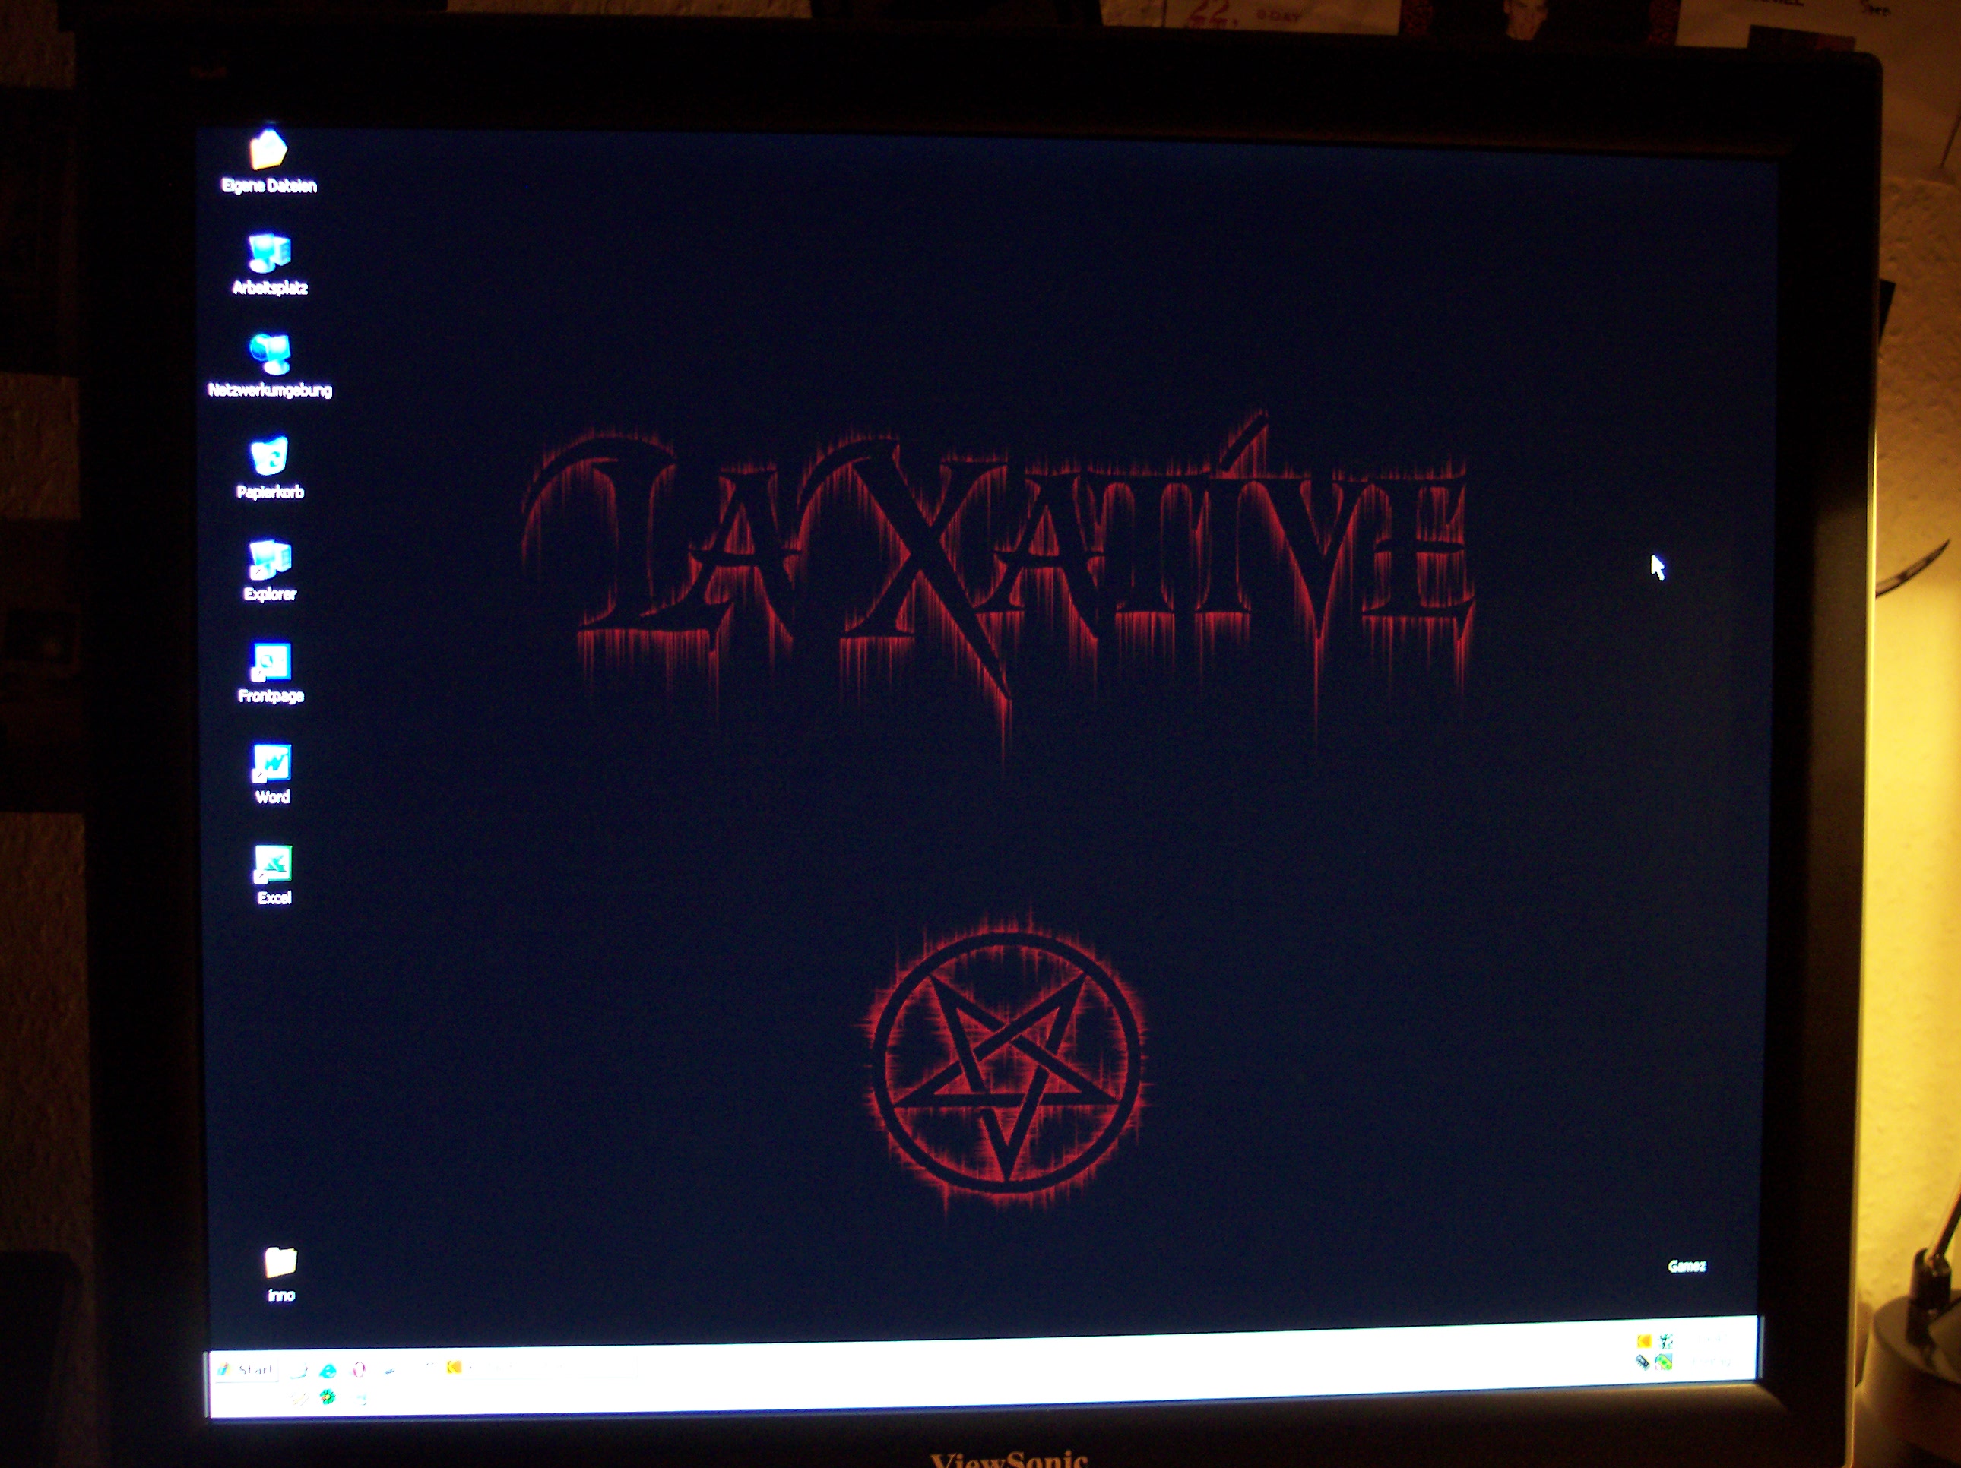The width and height of the screenshot is (1961, 1468).
Task: Click the dark hardware tray icon
Action: point(1643,1362)
